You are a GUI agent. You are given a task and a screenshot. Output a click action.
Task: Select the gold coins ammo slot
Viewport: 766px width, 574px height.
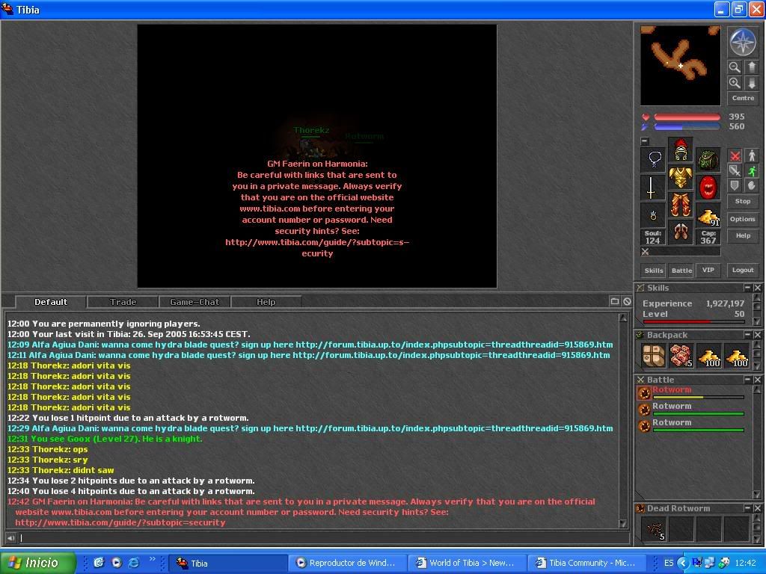[708, 215]
